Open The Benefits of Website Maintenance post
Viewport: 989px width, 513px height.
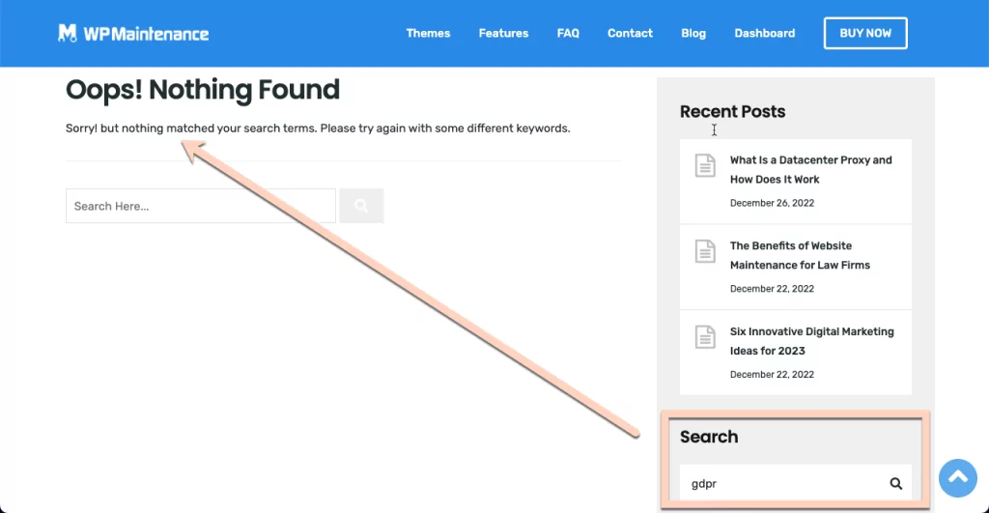point(800,256)
